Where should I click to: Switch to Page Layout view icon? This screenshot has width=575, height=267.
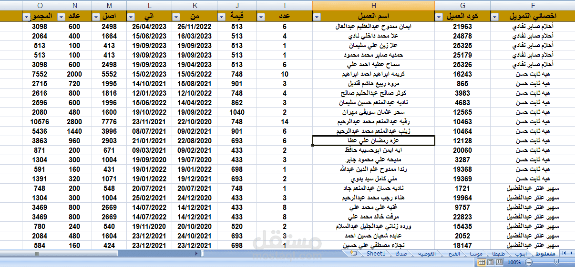pyautogui.click(x=490, y=262)
